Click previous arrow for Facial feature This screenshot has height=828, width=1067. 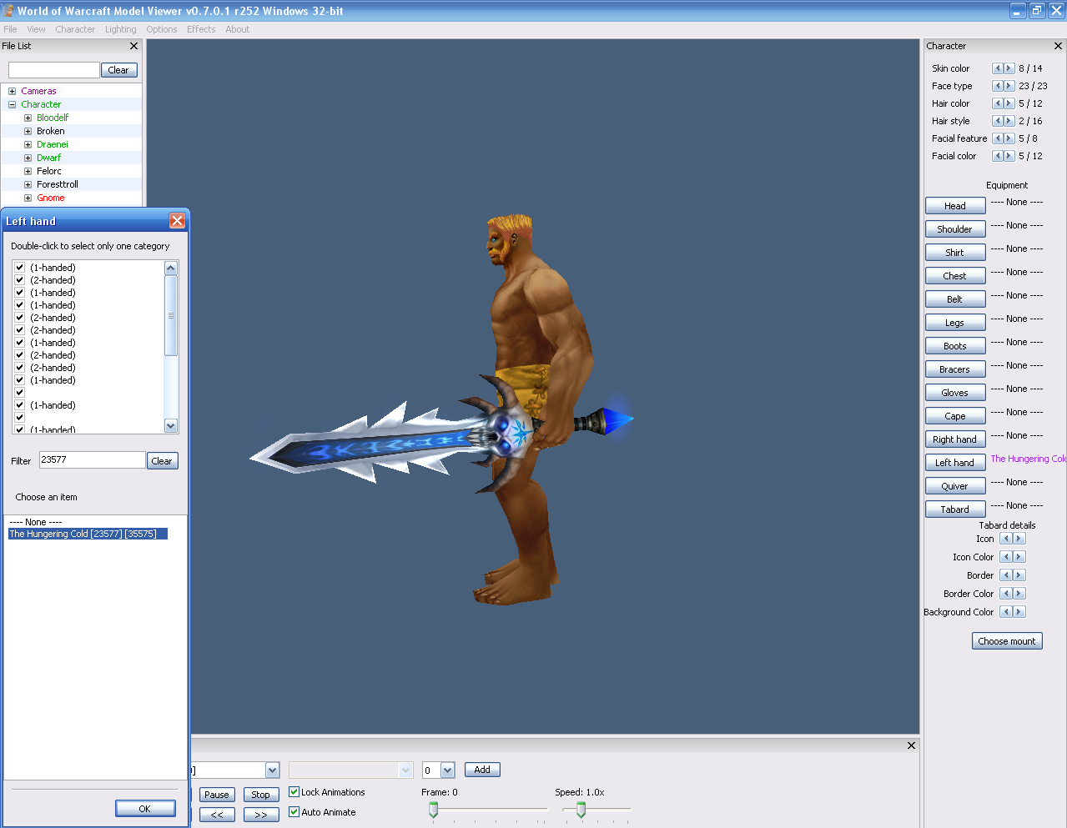[x=997, y=138]
